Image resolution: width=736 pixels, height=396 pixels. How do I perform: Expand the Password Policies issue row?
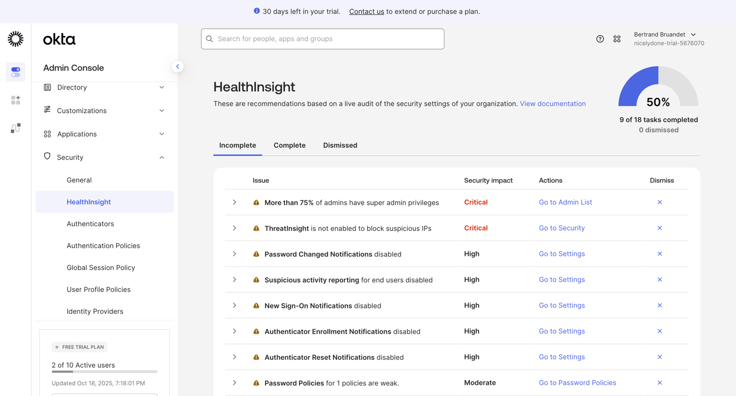click(x=235, y=383)
